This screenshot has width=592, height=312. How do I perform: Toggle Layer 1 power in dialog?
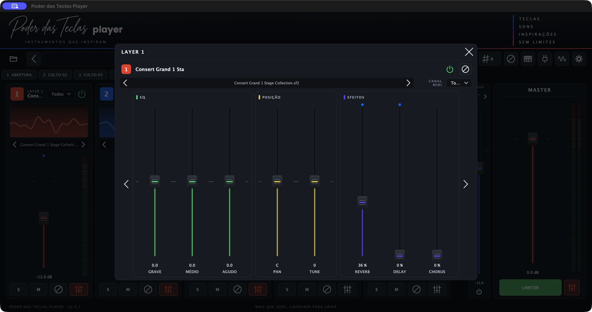pyautogui.click(x=450, y=69)
